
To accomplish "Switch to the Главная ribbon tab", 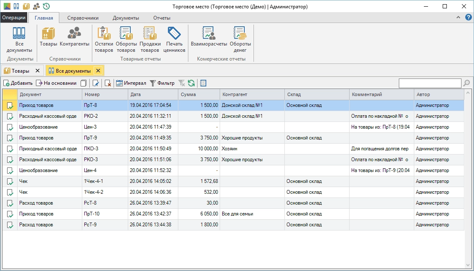I will (x=44, y=18).
